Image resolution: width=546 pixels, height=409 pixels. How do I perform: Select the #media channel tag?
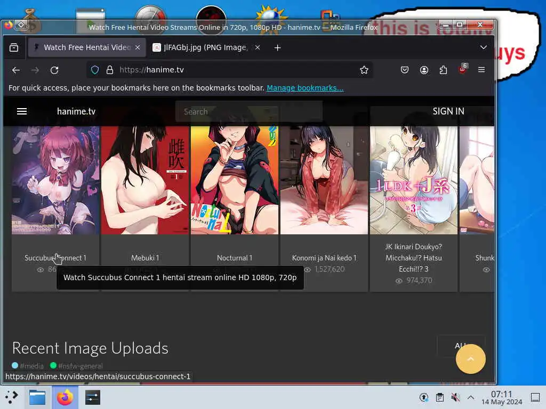pos(28,366)
